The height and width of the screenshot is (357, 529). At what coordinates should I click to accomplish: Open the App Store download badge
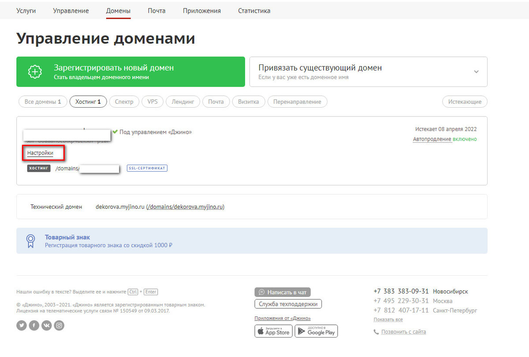[x=273, y=331]
